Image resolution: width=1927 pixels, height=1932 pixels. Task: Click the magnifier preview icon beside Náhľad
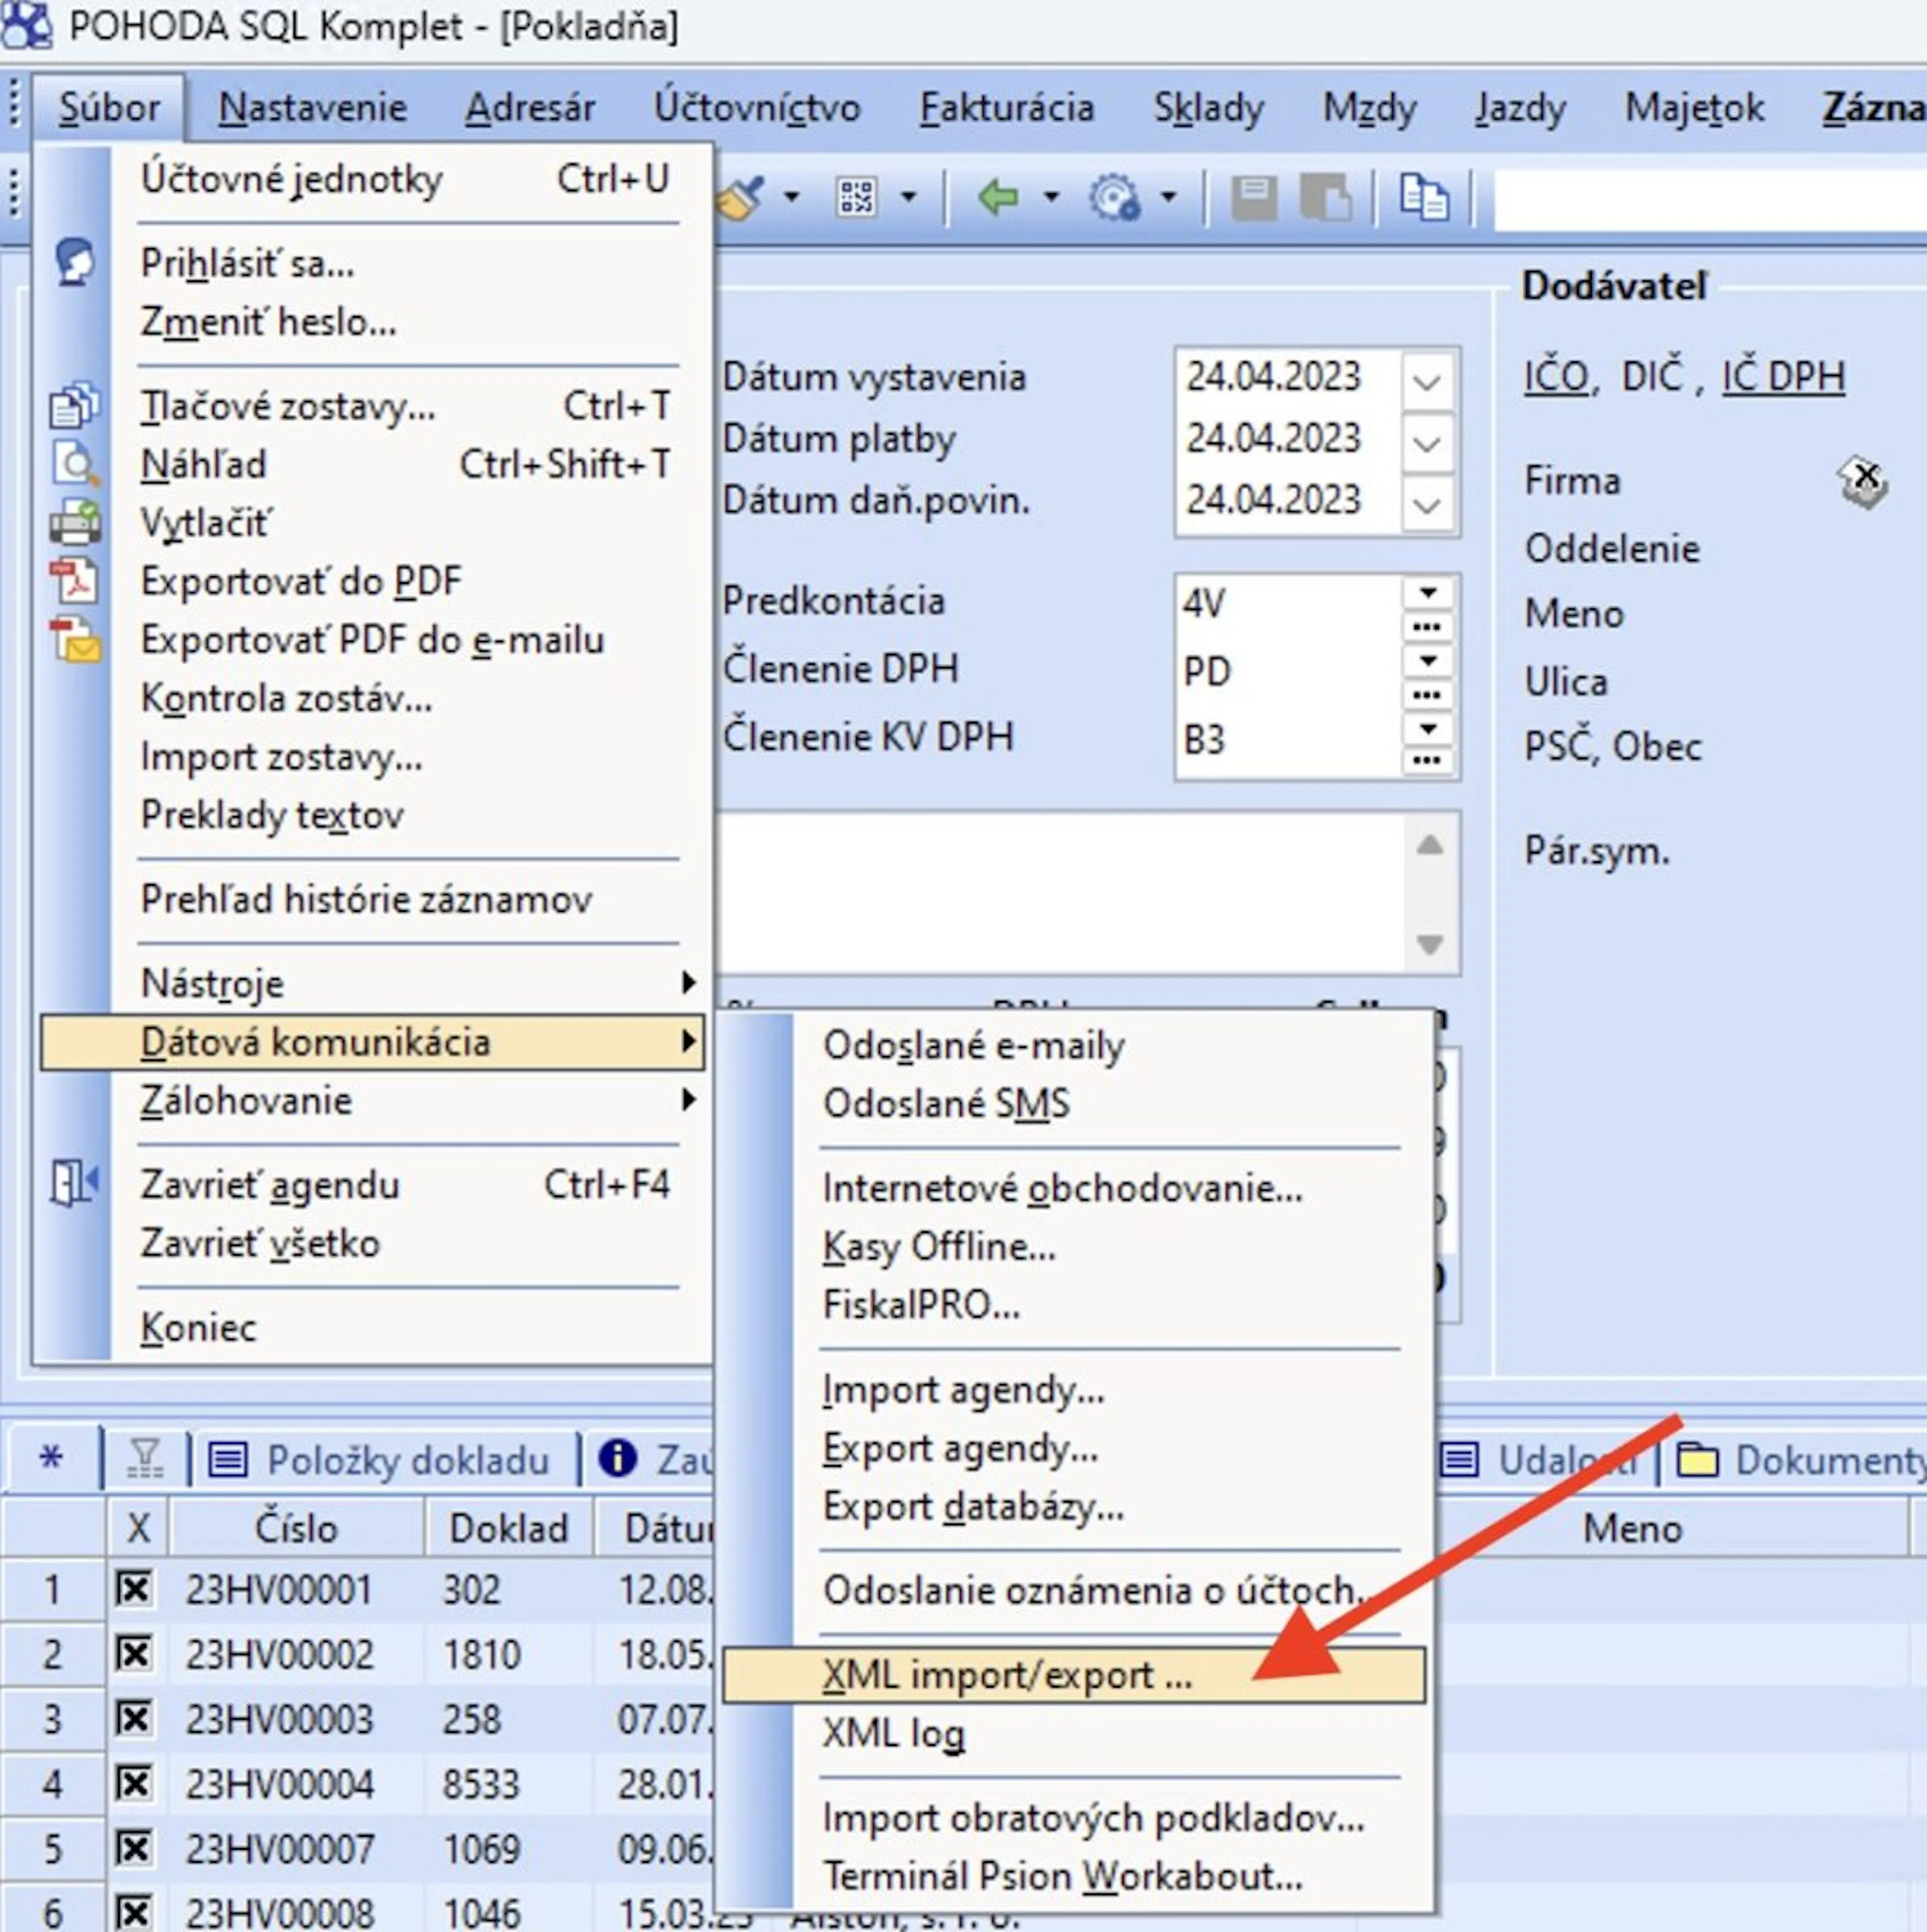pyautogui.click(x=75, y=464)
